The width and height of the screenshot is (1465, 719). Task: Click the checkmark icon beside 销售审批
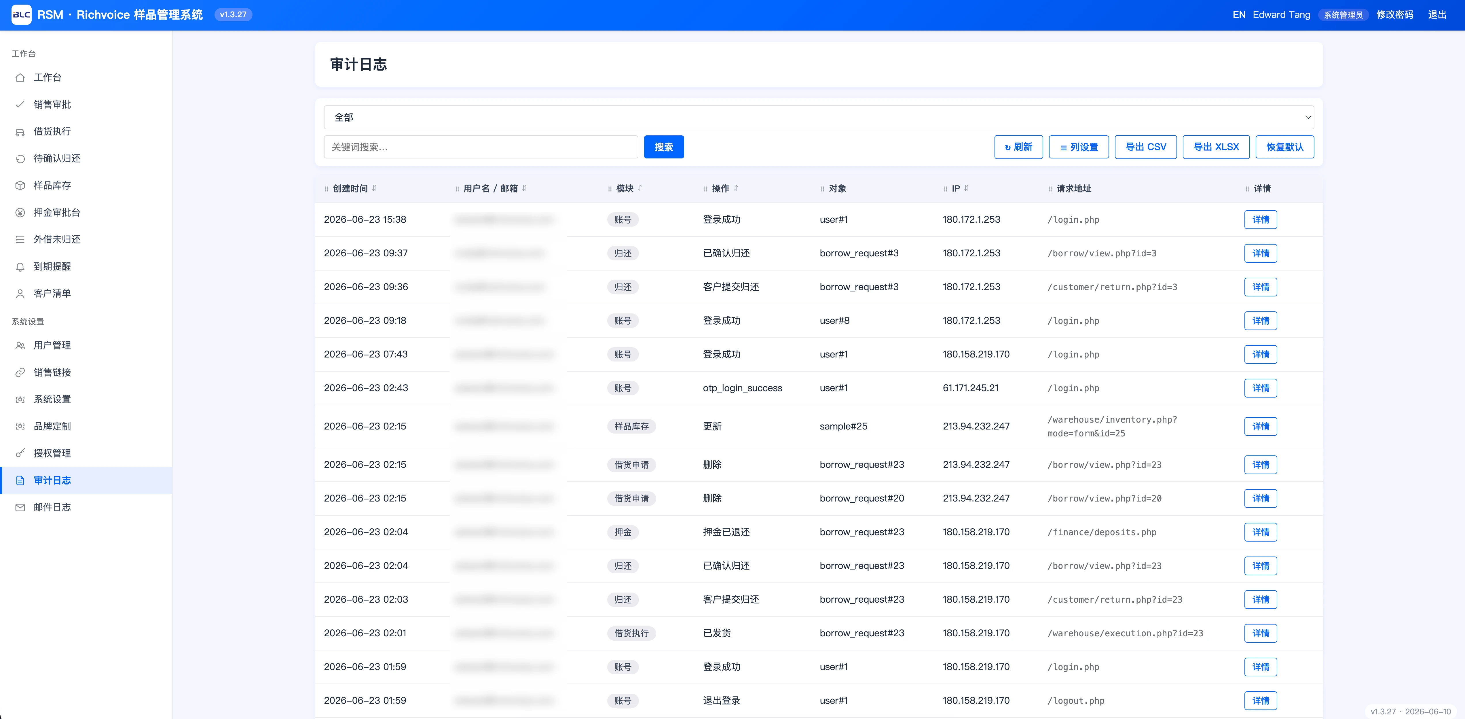(20, 104)
